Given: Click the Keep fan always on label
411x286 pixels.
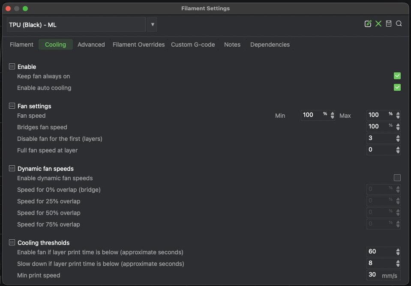Looking at the screenshot, I should click(44, 76).
